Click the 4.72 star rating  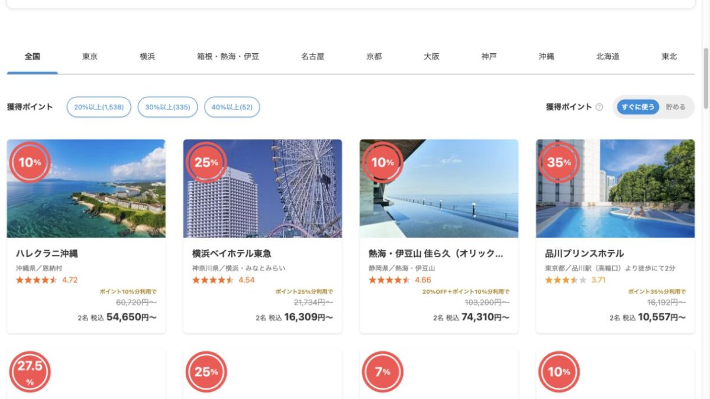[47, 280]
